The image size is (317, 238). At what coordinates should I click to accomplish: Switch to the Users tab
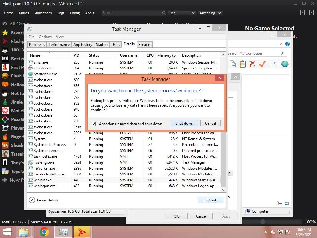pyautogui.click(x=116, y=45)
